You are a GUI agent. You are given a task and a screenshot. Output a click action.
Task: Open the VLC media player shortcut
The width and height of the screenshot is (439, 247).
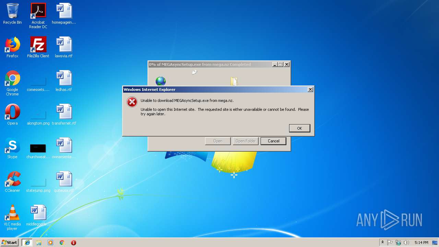coord(12,217)
